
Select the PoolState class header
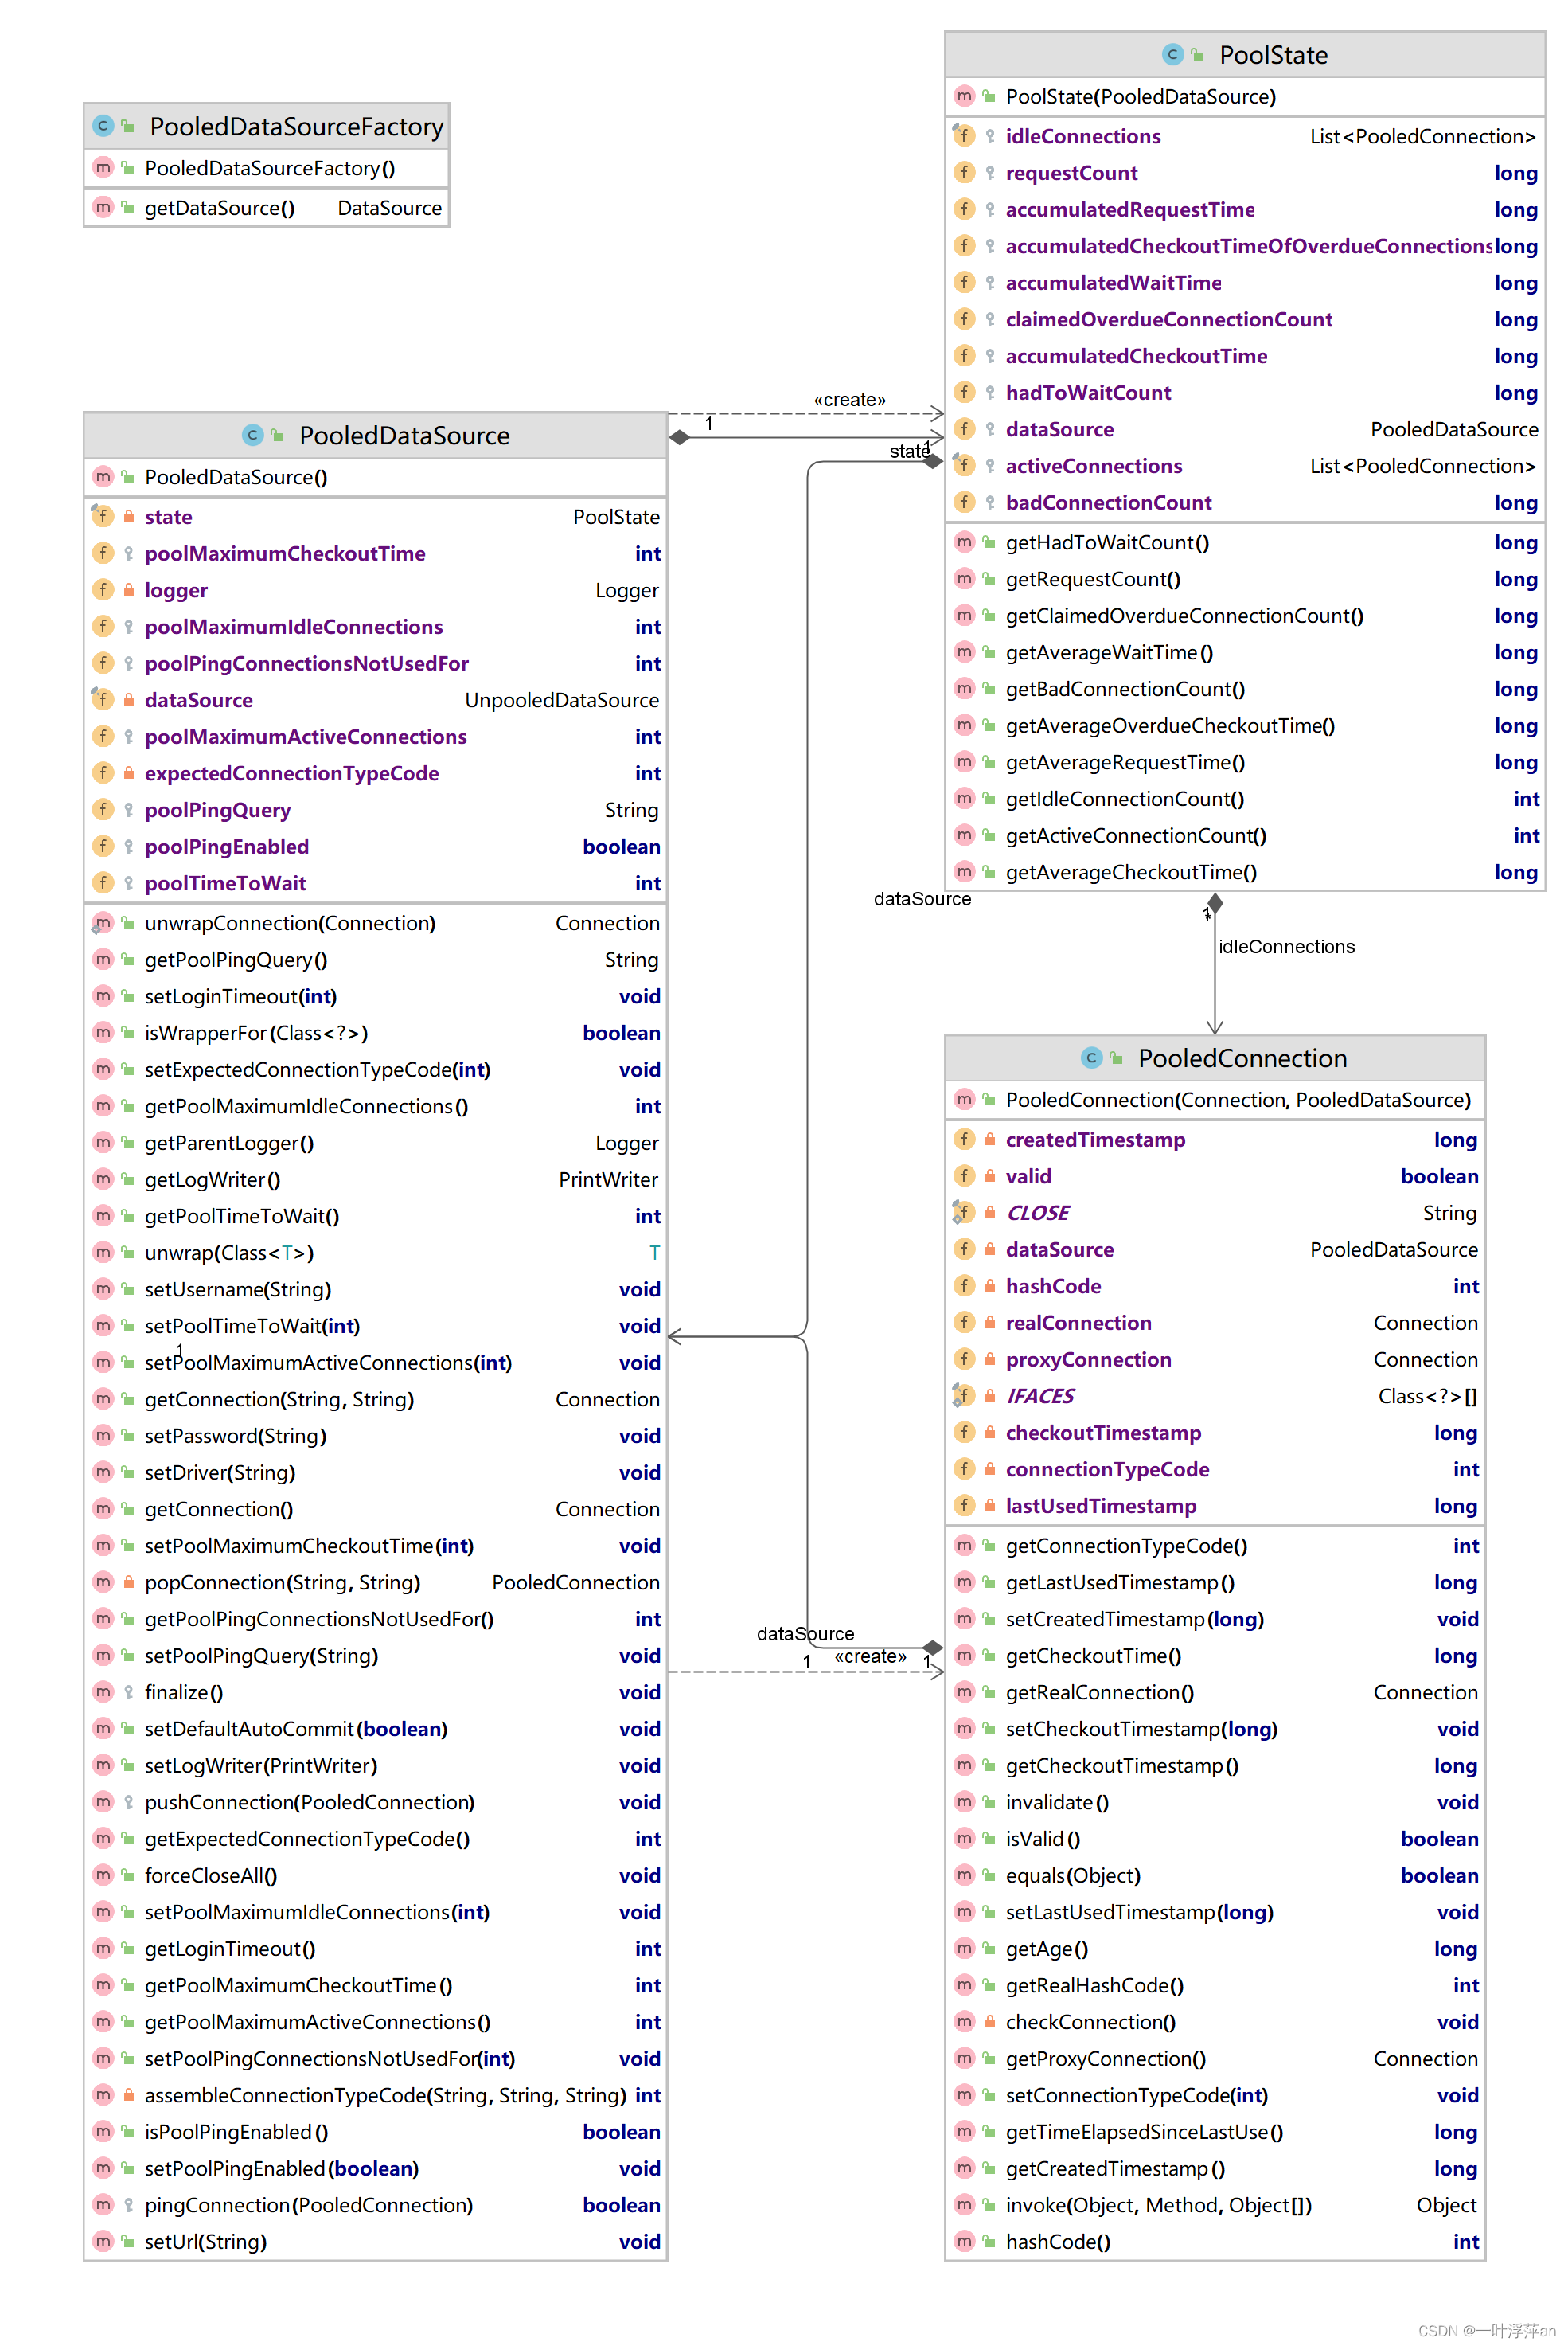(x=1272, y=55)
